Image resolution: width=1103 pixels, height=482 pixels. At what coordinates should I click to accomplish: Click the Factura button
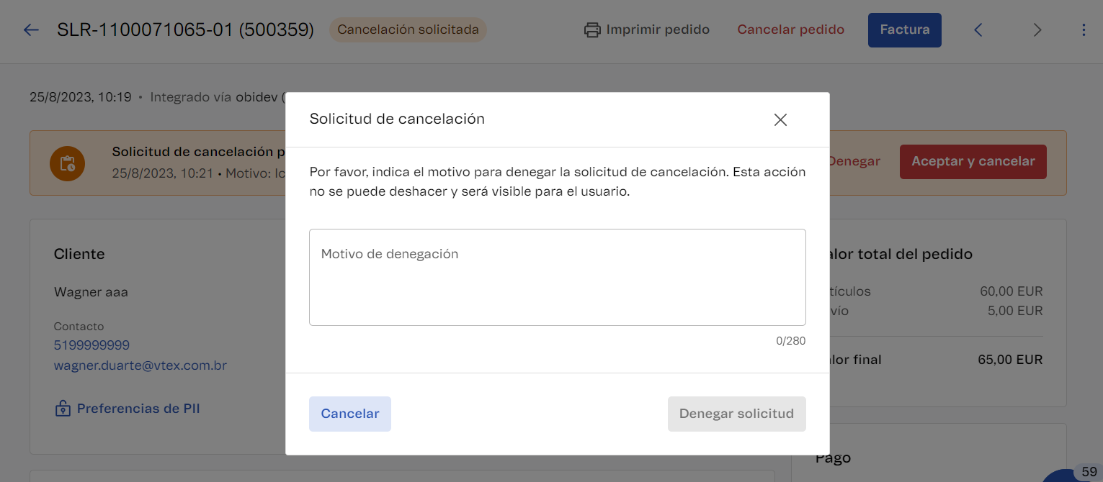point(904,30)
